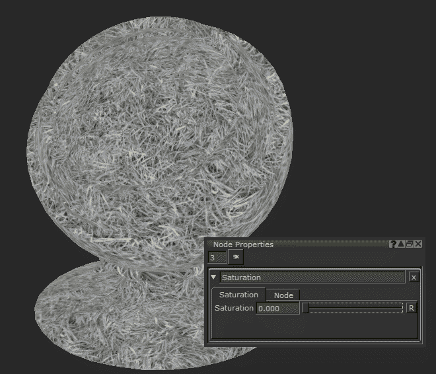436x374 pixels.
Task: Click the help question mark icon
Action: 393,244
